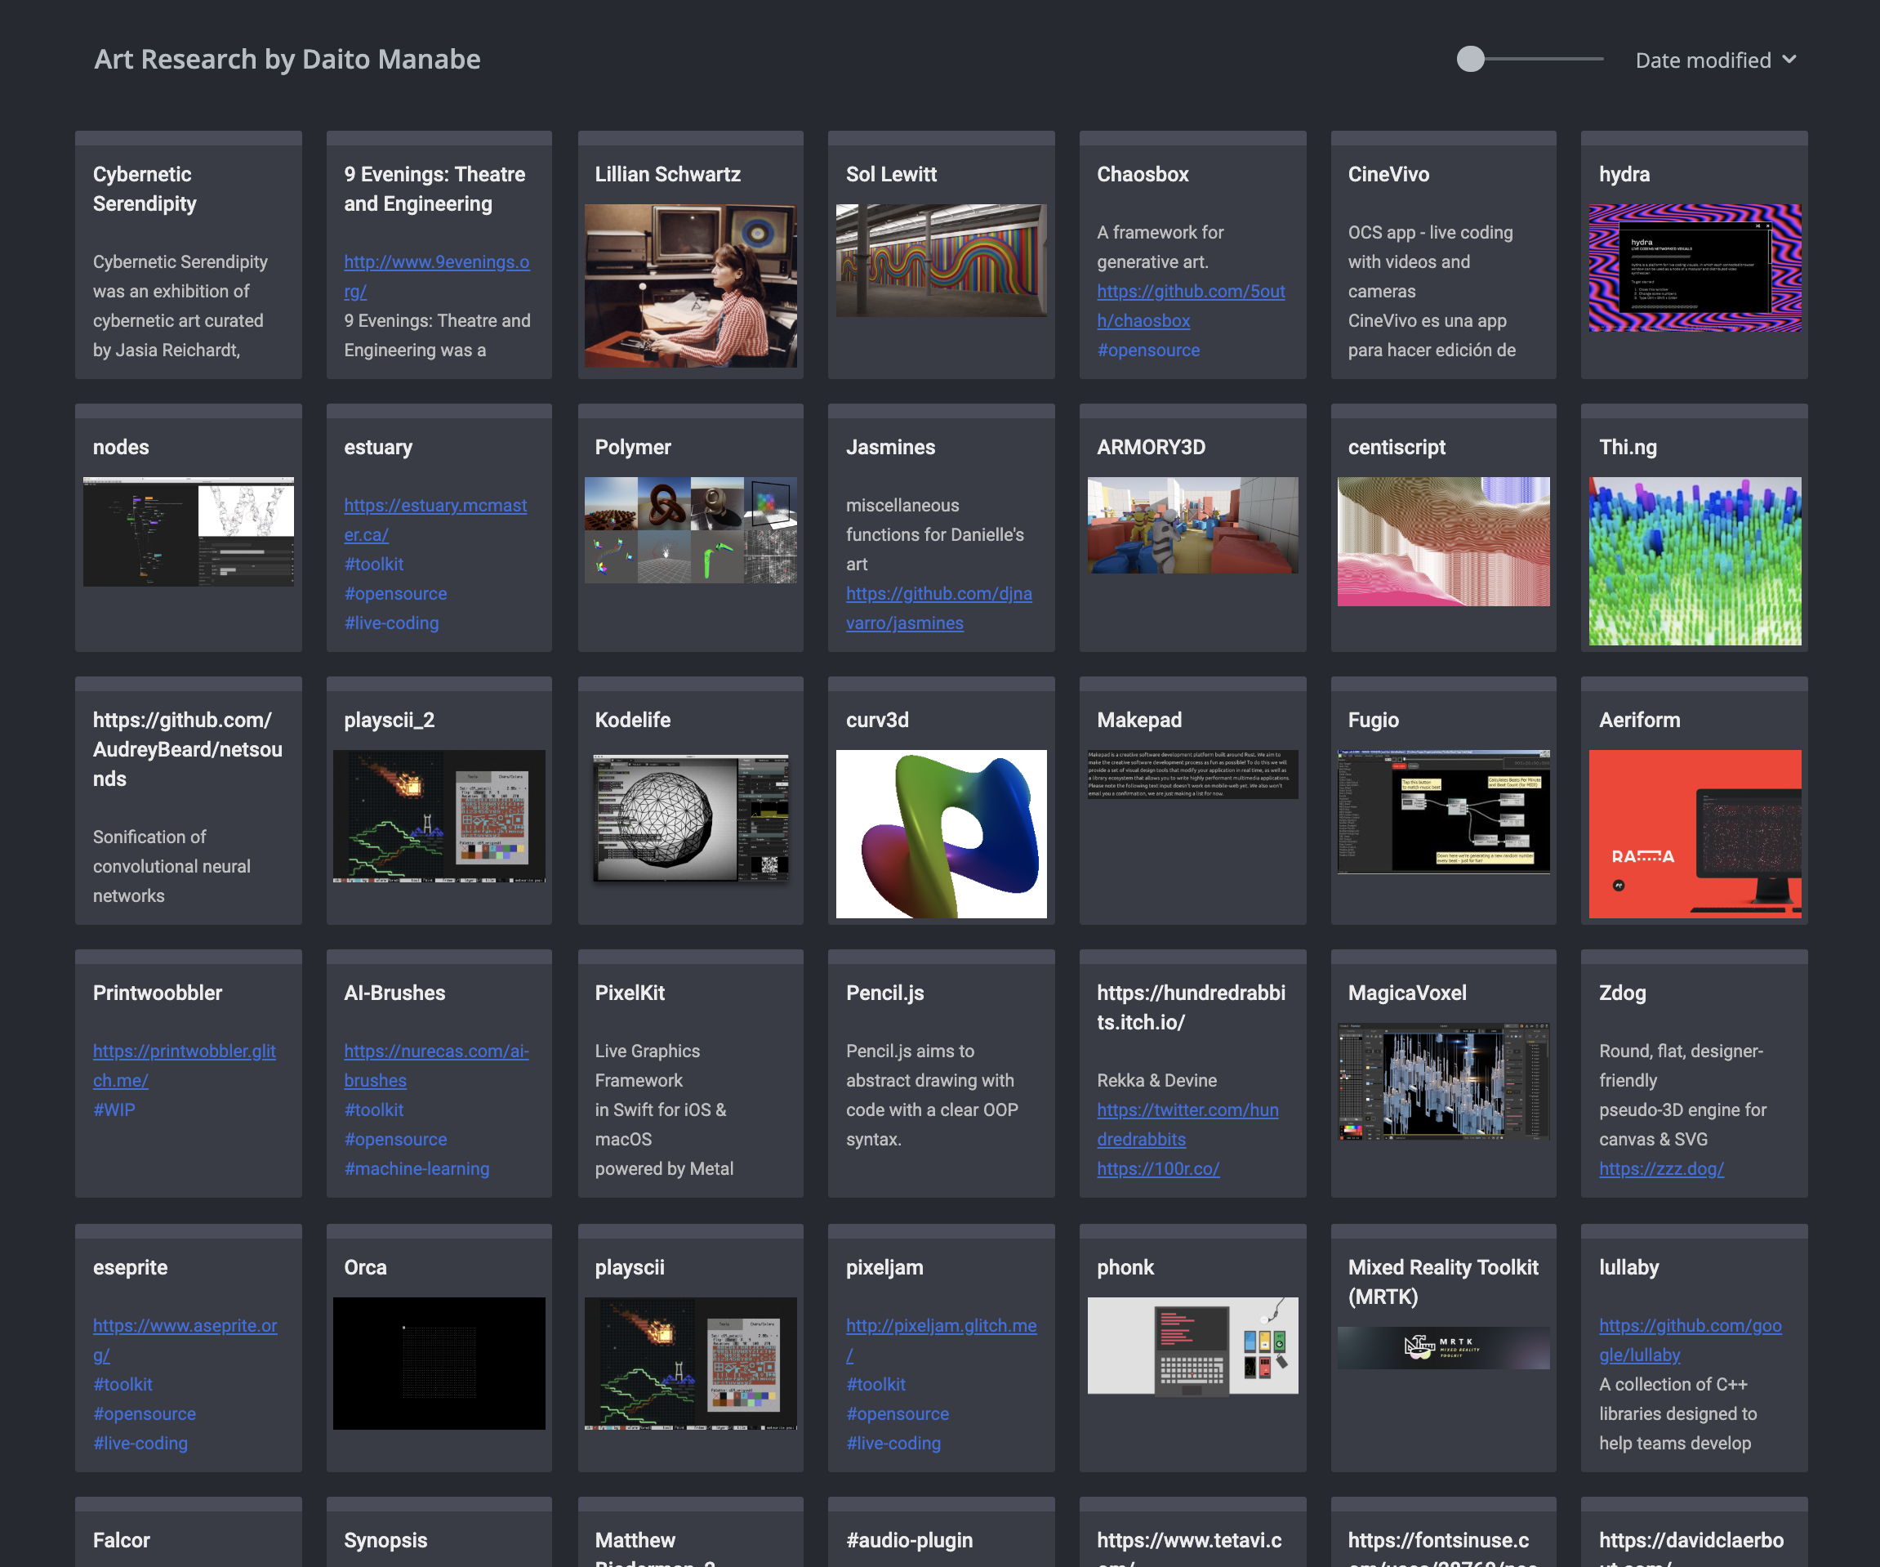Follow the www.aseprite.org link
The width and height of the screenshot is (1880, 1567).
point(185,1342)
